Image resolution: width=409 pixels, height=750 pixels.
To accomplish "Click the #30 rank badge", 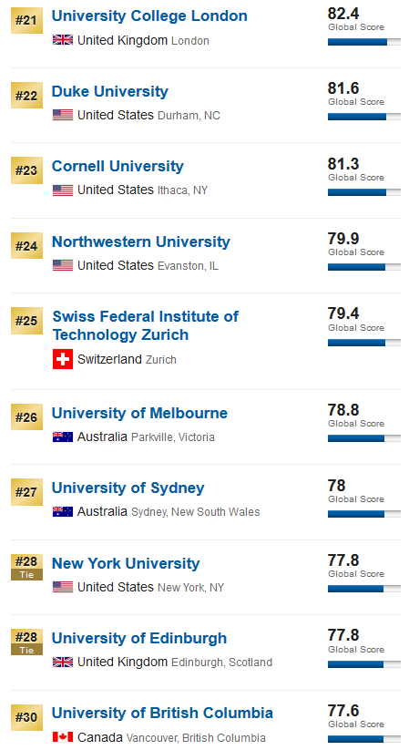I will coord(26,717).
